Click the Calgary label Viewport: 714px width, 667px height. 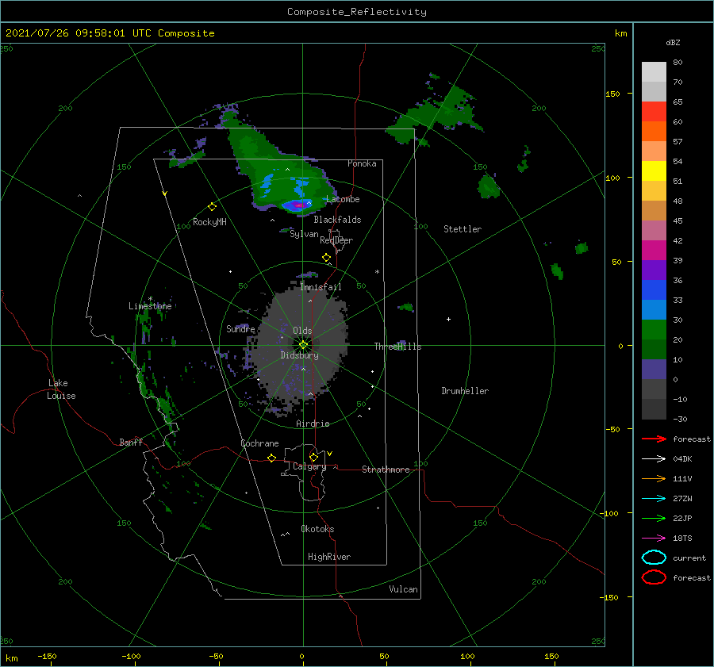point(309,466)
